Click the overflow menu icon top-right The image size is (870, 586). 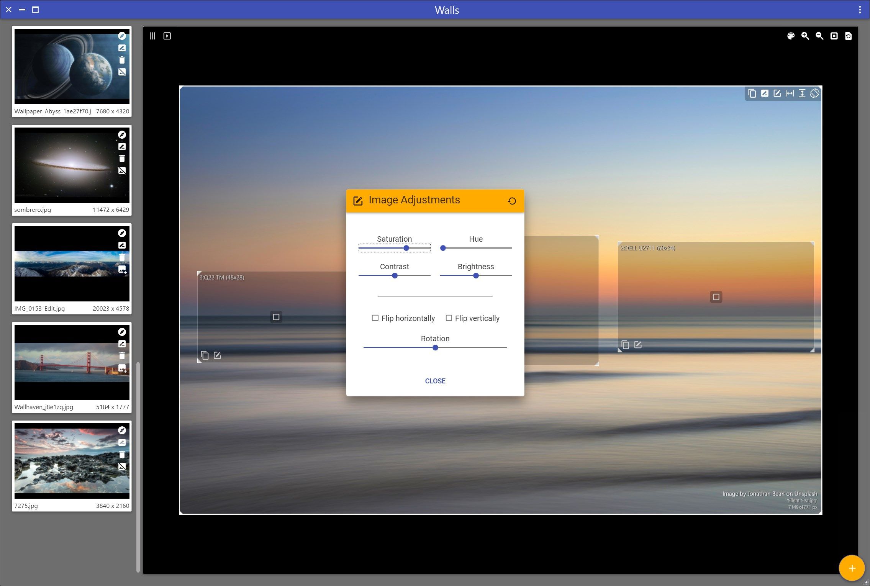(x=860, y=9)
